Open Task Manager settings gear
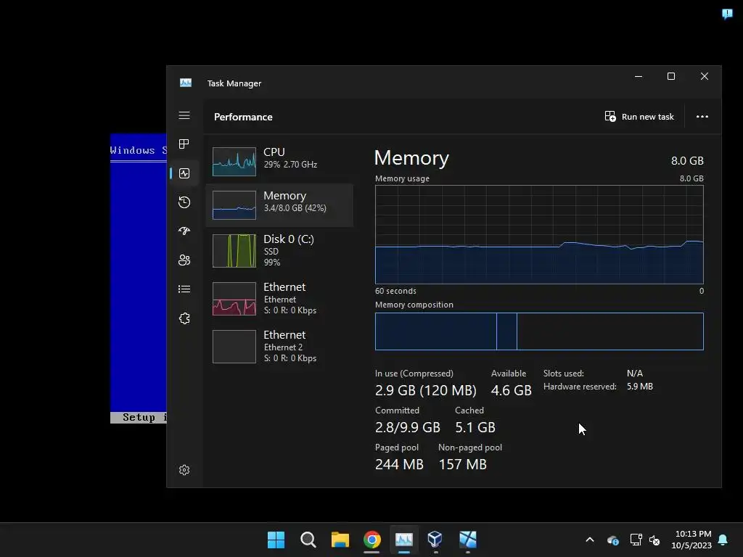The height and width of the screenshot is (557, 743). (x=184, y=470)
